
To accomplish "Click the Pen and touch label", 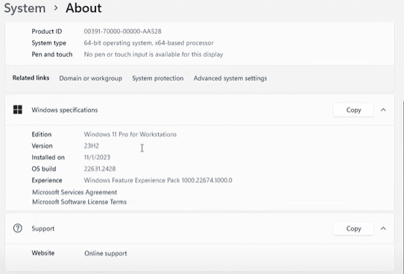I will pos(52,55).
